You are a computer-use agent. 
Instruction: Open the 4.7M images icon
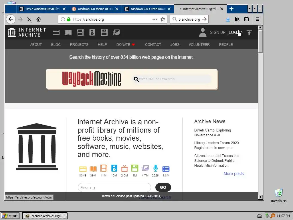point(145,168)
